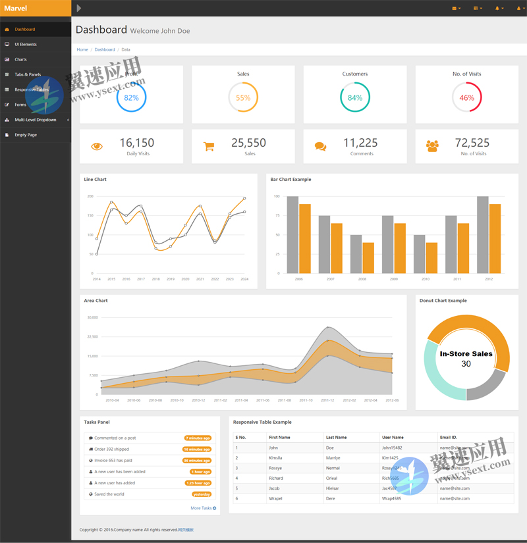Click the Empty Page file icon in sidebar
Screen dimensions: 527x543
[7, 135]
